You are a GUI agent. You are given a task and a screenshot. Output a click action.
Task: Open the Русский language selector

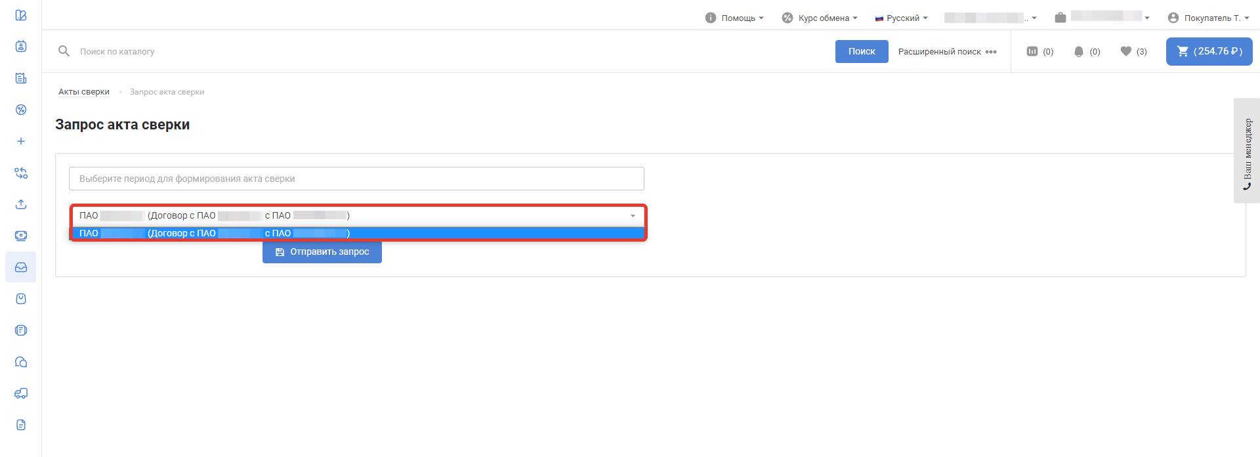902,18
